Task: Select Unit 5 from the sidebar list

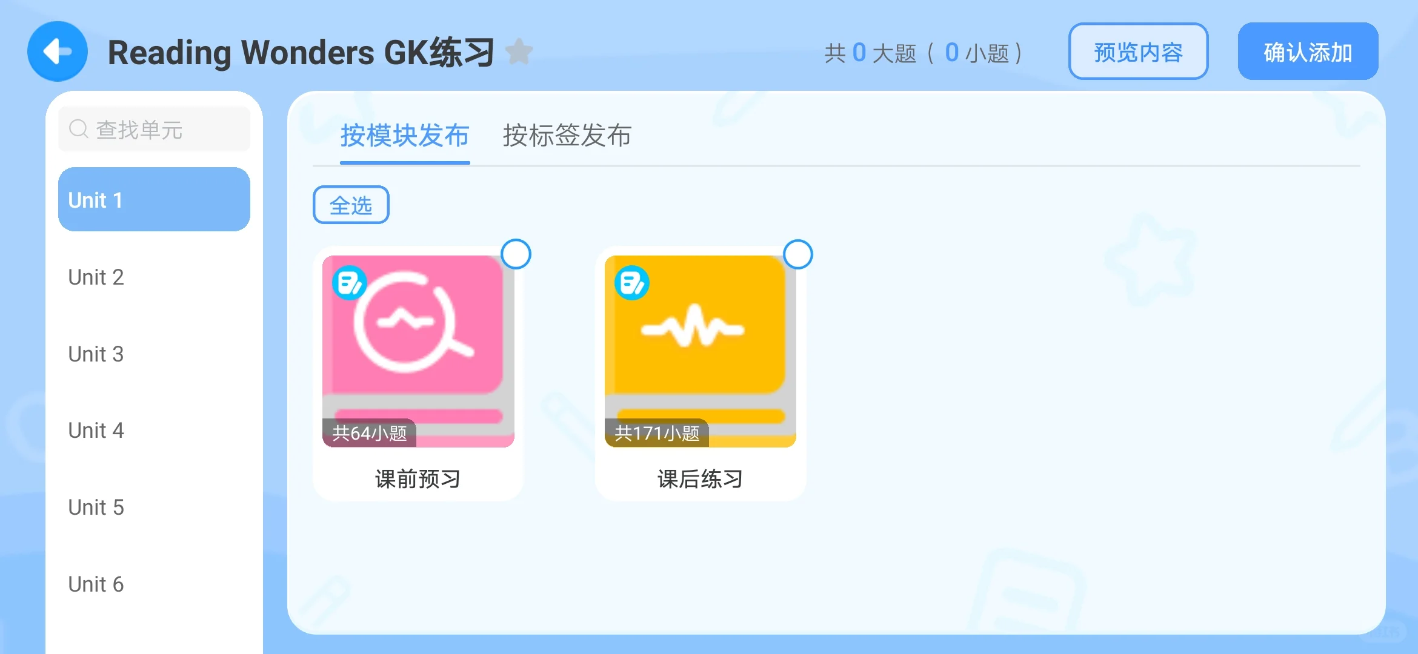Action: [98, 505]
